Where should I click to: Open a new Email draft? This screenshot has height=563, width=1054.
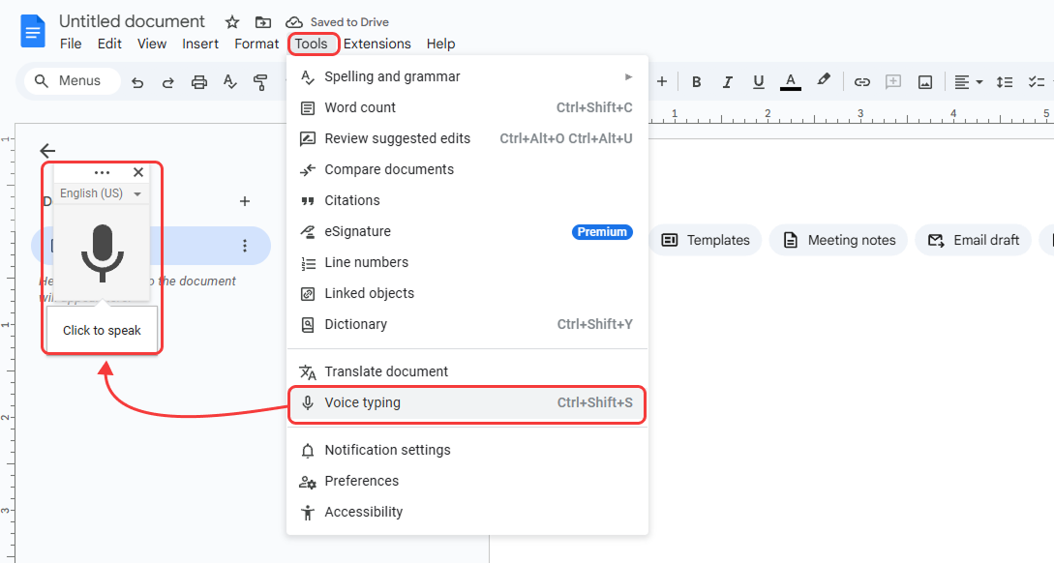click(973, 240)
